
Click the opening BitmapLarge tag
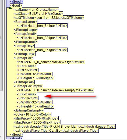coord(25,22)
